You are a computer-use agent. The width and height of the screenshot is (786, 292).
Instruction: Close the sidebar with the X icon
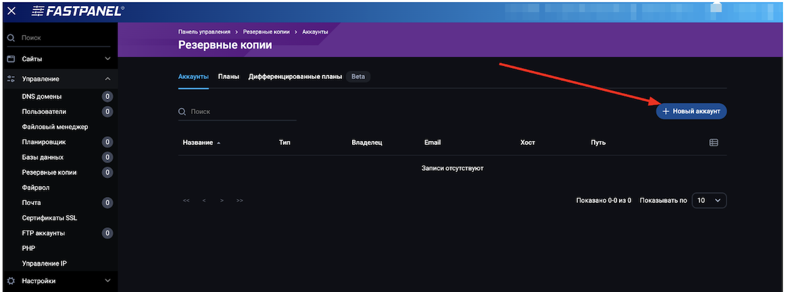[x=11, y=11]
